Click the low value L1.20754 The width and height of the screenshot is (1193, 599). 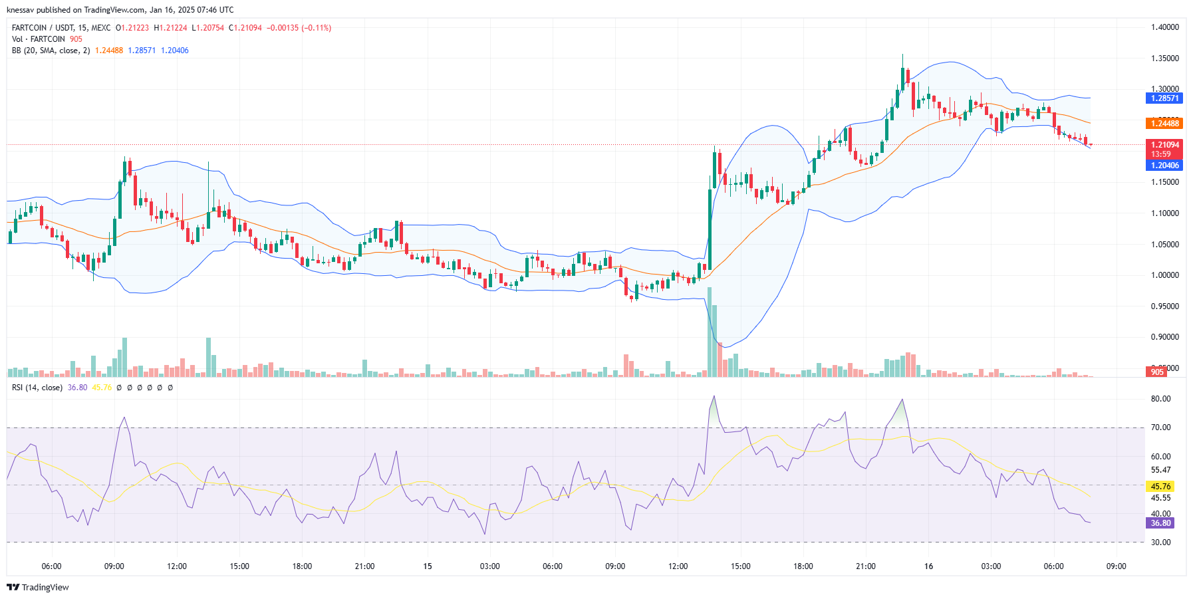(207, 28)
